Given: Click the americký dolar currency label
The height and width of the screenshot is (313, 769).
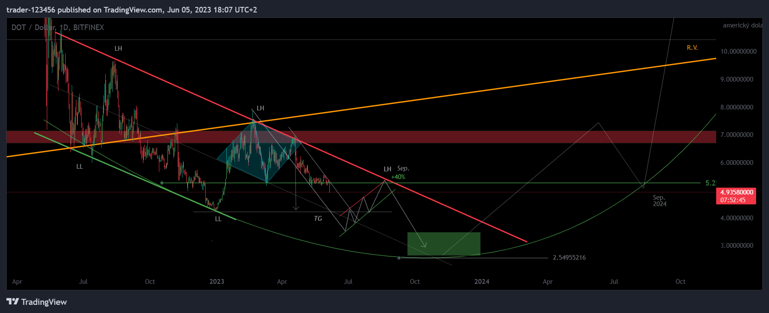Looking at the screenshot, I should pyautogui.click(x=743, y=25).
